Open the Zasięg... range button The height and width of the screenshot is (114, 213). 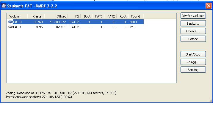(193, 62)
